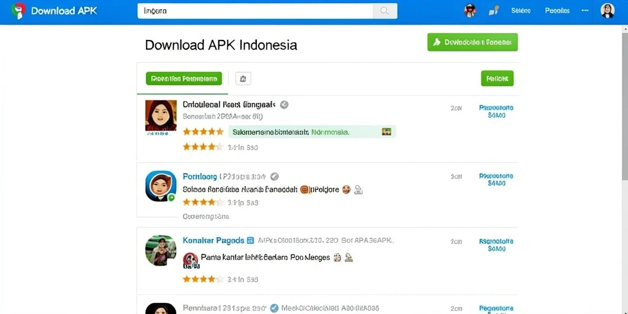Click the verified badge next to first app title
This screenshot has height=314, width=628.
click(x=284, y=105)
